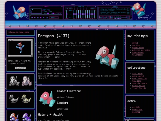Toggle the Shuffle button in Winamp
This screenshot has height=121, width=161.
(52, 18)
